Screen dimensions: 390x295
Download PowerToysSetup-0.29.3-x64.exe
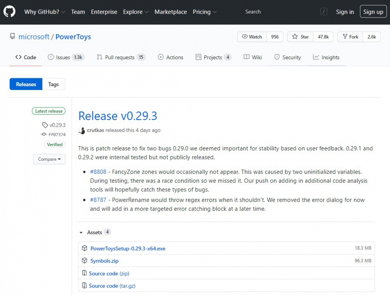128,249
